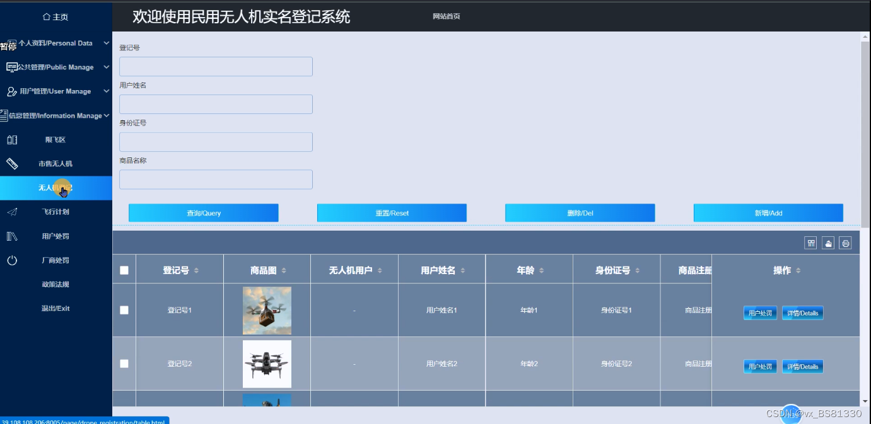Tick the select-all checkbox in table header
The width and height of the screenshot is (871, 424).
pos(124,270)
